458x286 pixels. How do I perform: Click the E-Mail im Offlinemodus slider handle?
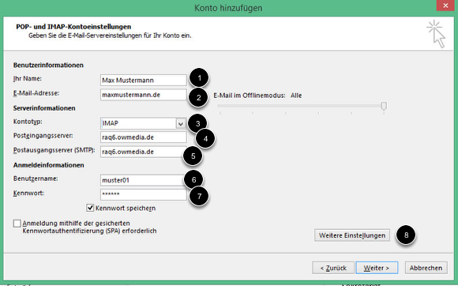384,106
